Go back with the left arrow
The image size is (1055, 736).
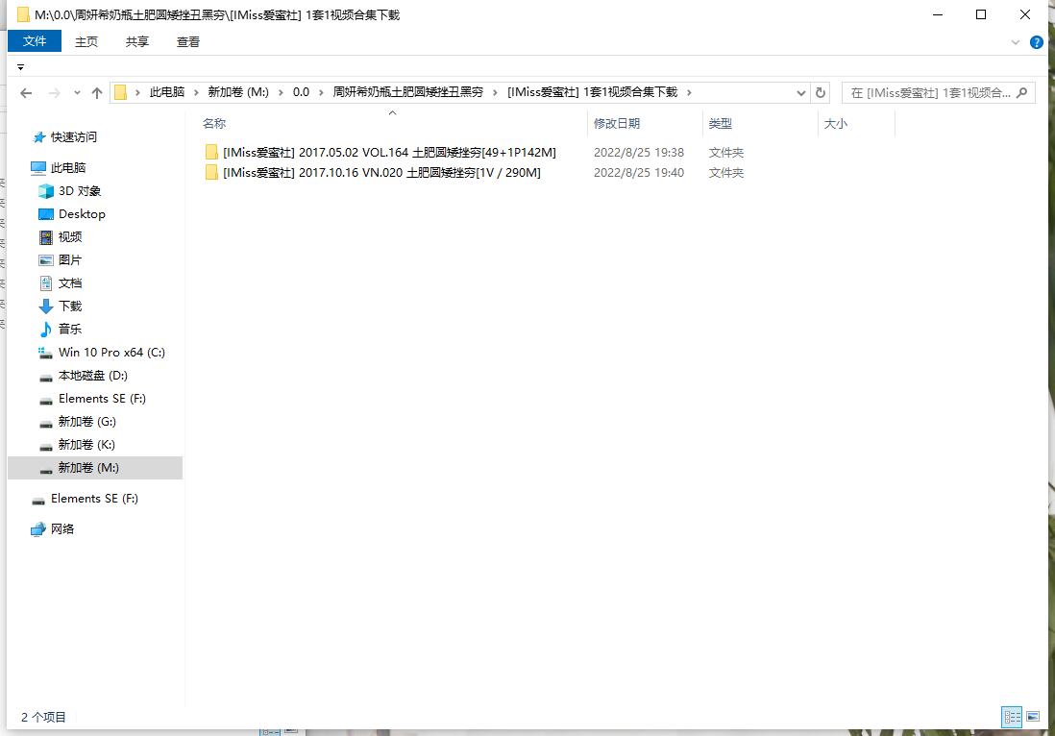click(26, 93)
